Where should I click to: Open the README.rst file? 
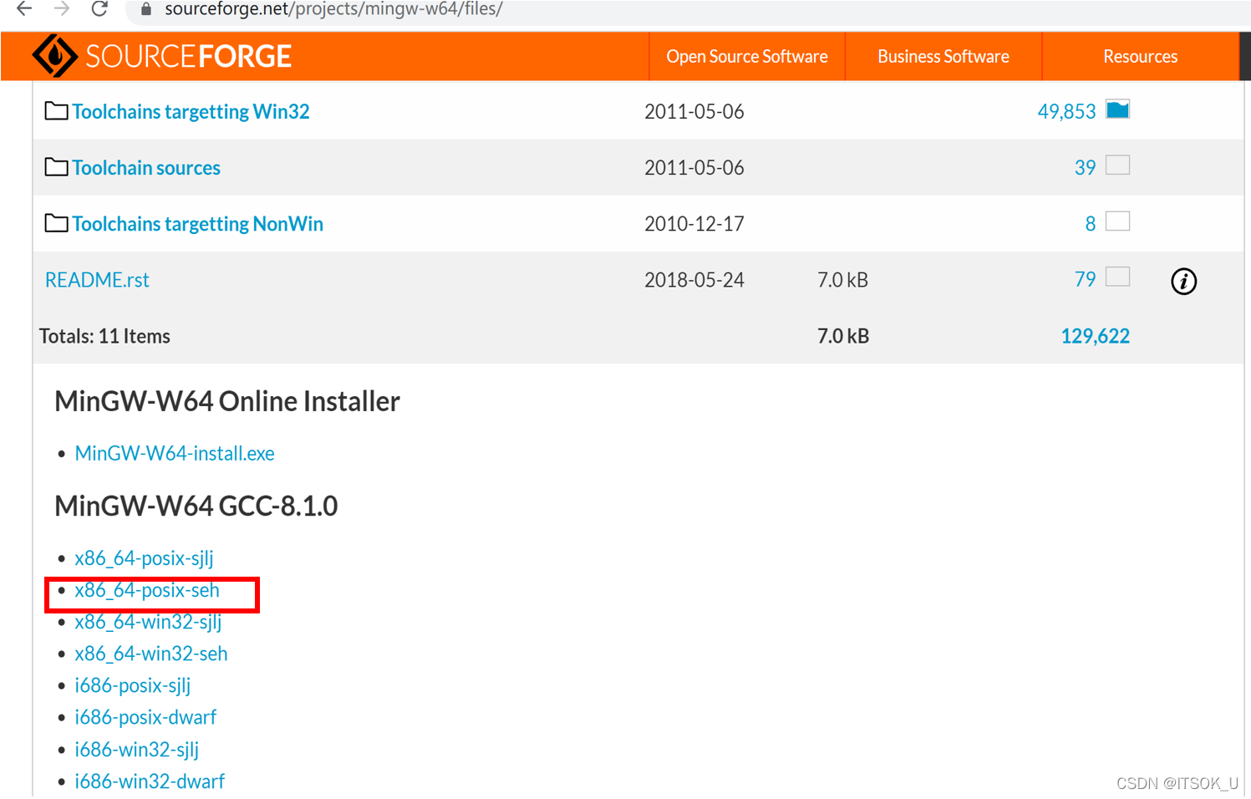(x=97, y=280)
